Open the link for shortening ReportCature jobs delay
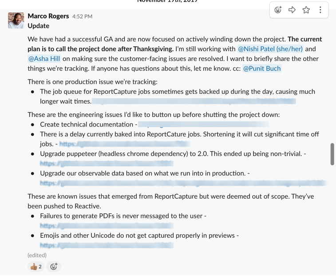This screenshot has width=336, height=276. click(x=125, y=144)
